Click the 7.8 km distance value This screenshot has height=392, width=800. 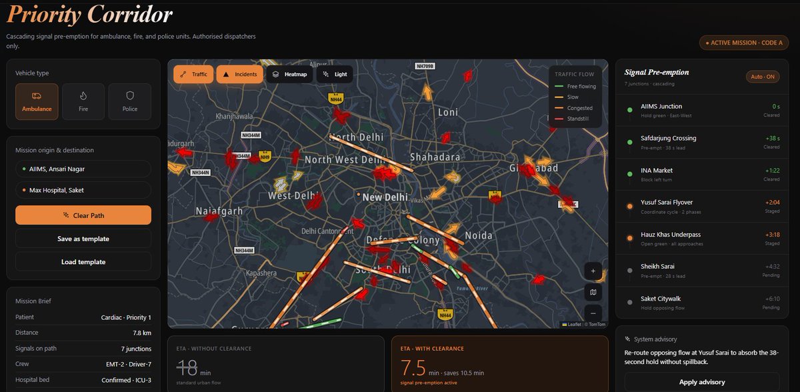pyautogui.click(x=142, y=333)
